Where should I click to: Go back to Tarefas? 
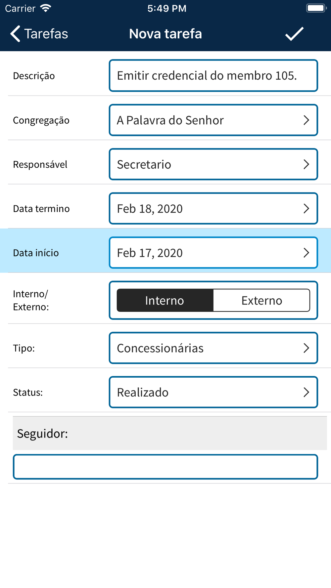click(39, 34)
